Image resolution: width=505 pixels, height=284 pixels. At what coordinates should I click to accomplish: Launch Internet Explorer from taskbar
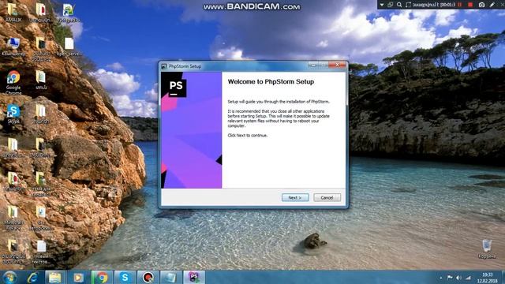(x=32, y=277)
